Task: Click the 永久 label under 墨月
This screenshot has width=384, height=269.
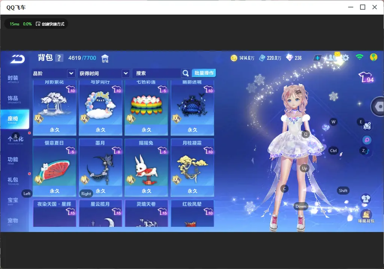Action: [x=100, y=191]
